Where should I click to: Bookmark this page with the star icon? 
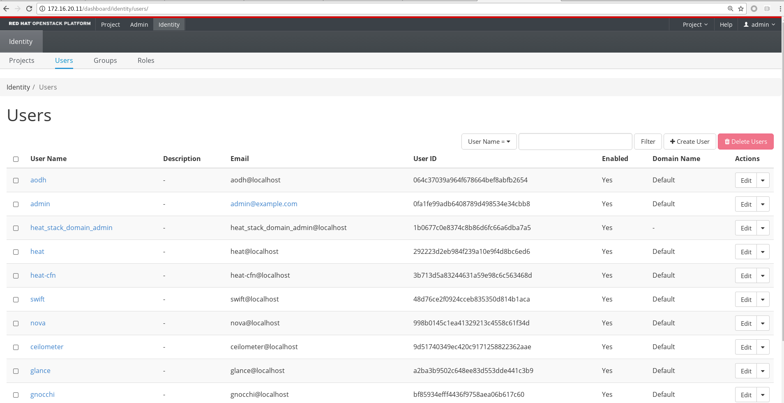point(740,9)
